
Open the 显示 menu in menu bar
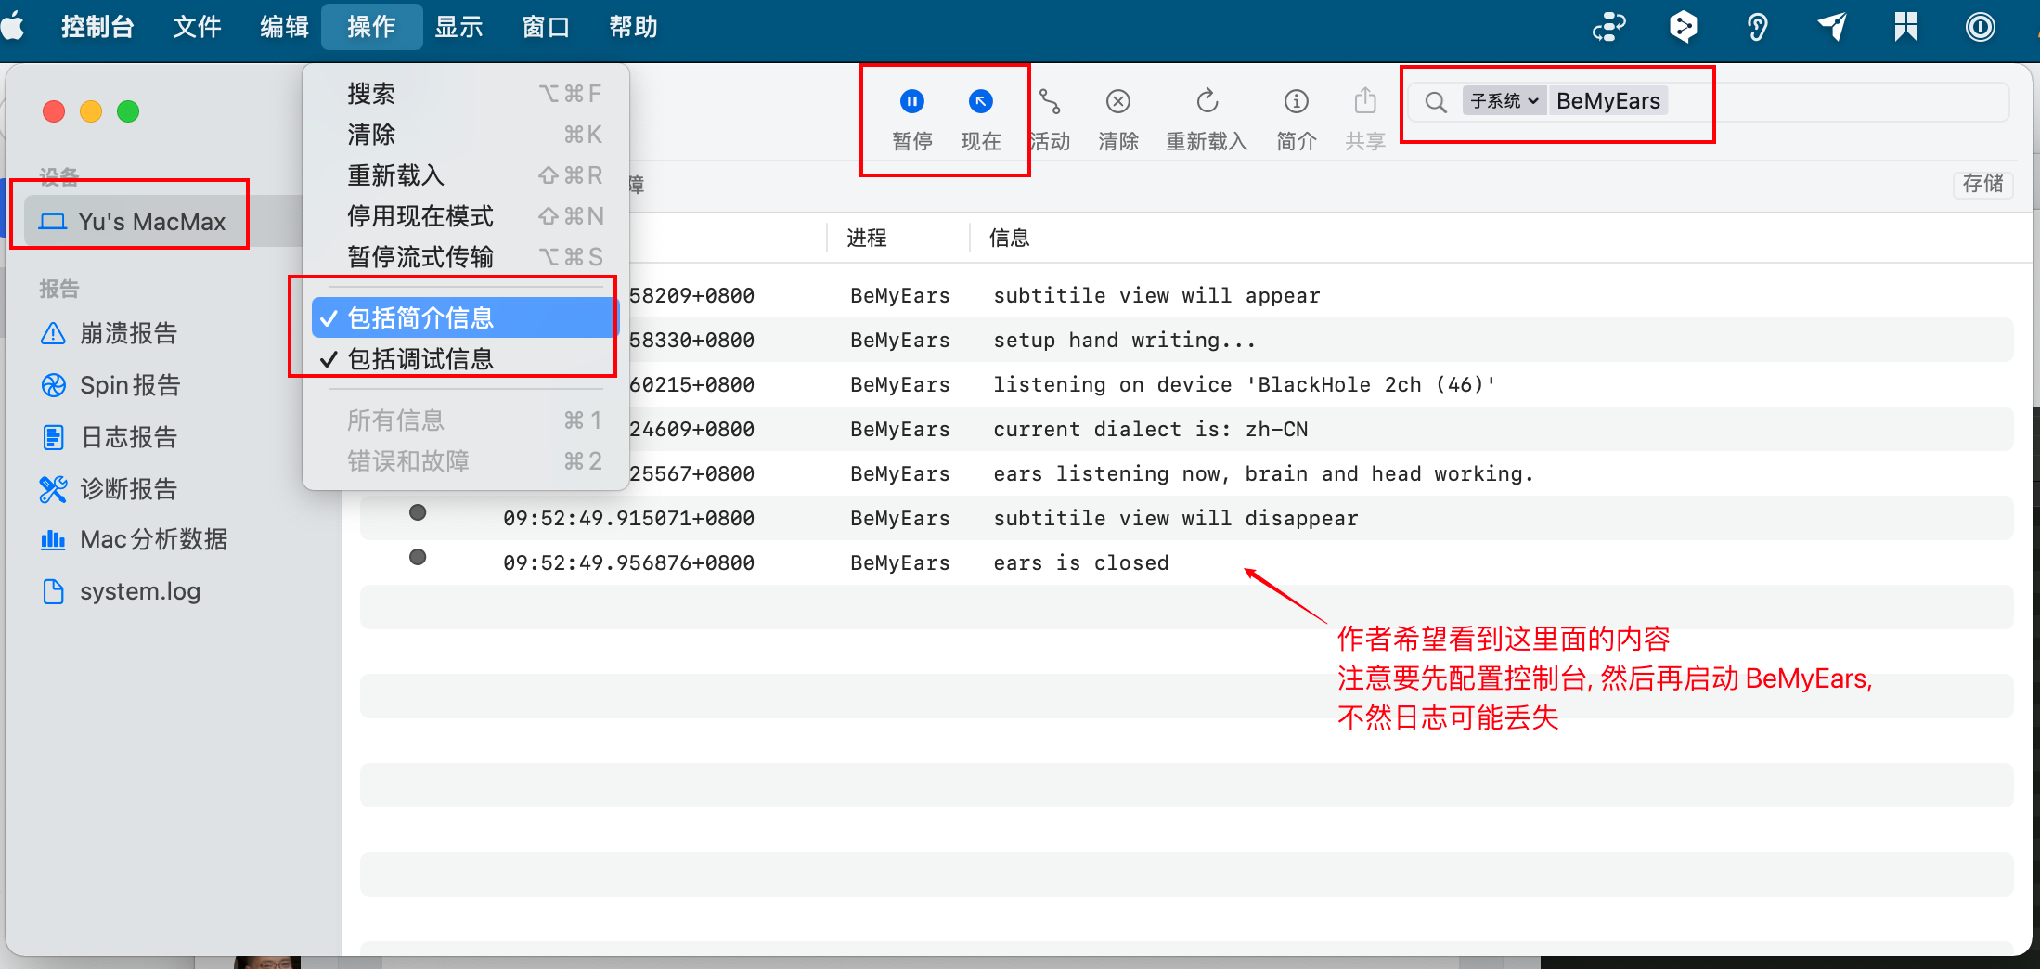(458, 27)
